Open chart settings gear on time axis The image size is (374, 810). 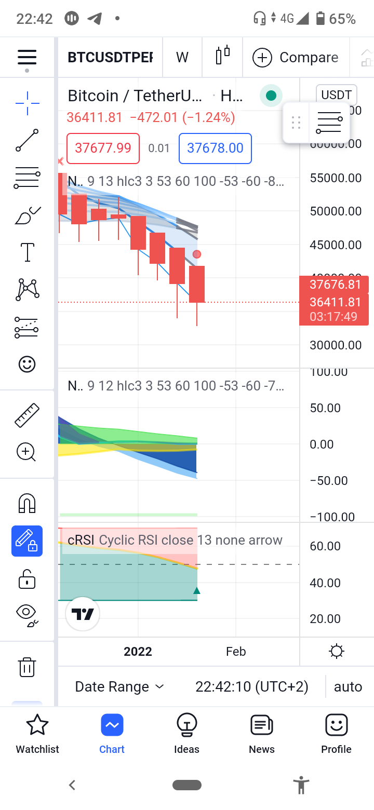pos(337,651)
